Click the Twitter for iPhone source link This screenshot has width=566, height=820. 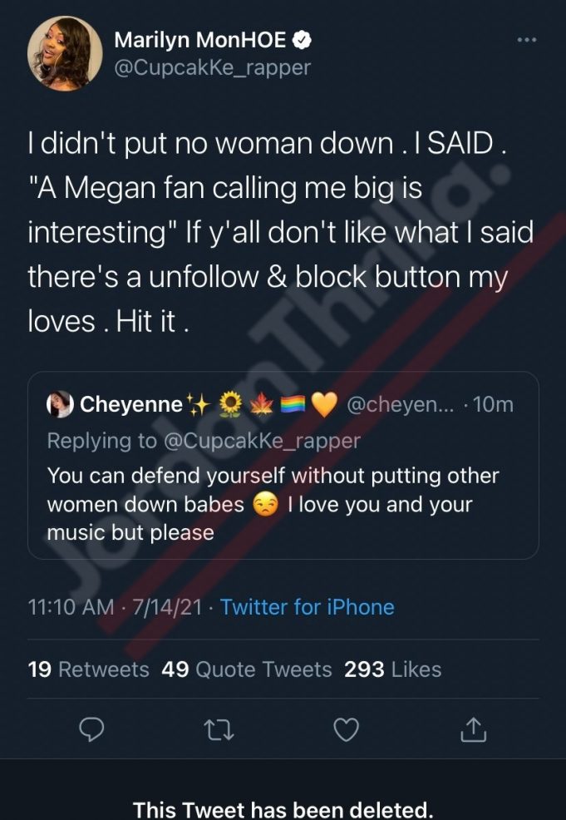pos(307,607)
